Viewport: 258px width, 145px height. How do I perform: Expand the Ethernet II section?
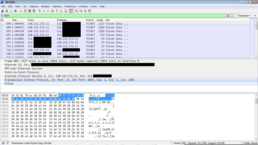(2, 65)
